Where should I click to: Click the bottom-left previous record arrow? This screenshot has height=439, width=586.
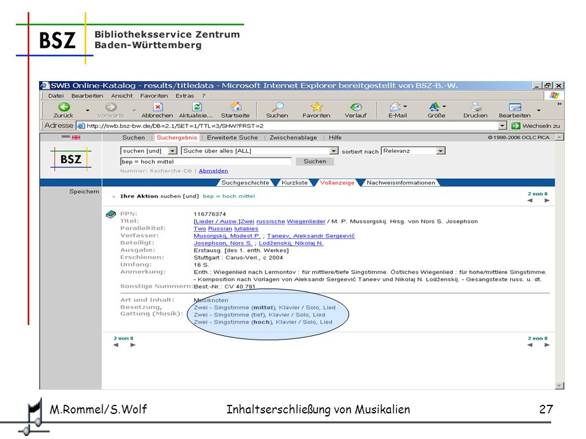point(116,345)
